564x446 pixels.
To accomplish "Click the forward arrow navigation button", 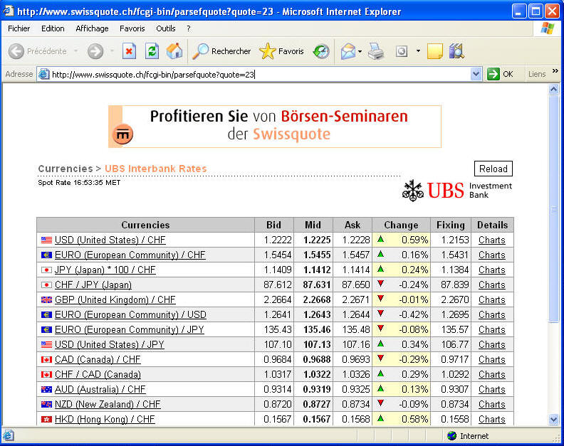I will click(95, 51).
